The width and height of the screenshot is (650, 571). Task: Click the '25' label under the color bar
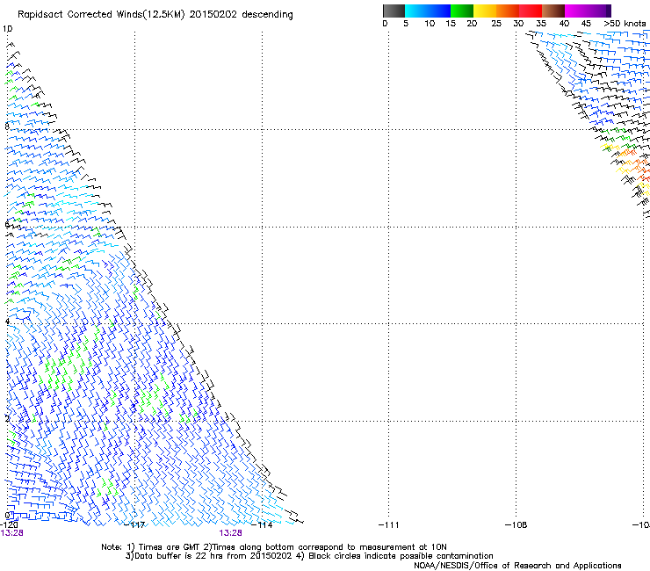point(496,24)
